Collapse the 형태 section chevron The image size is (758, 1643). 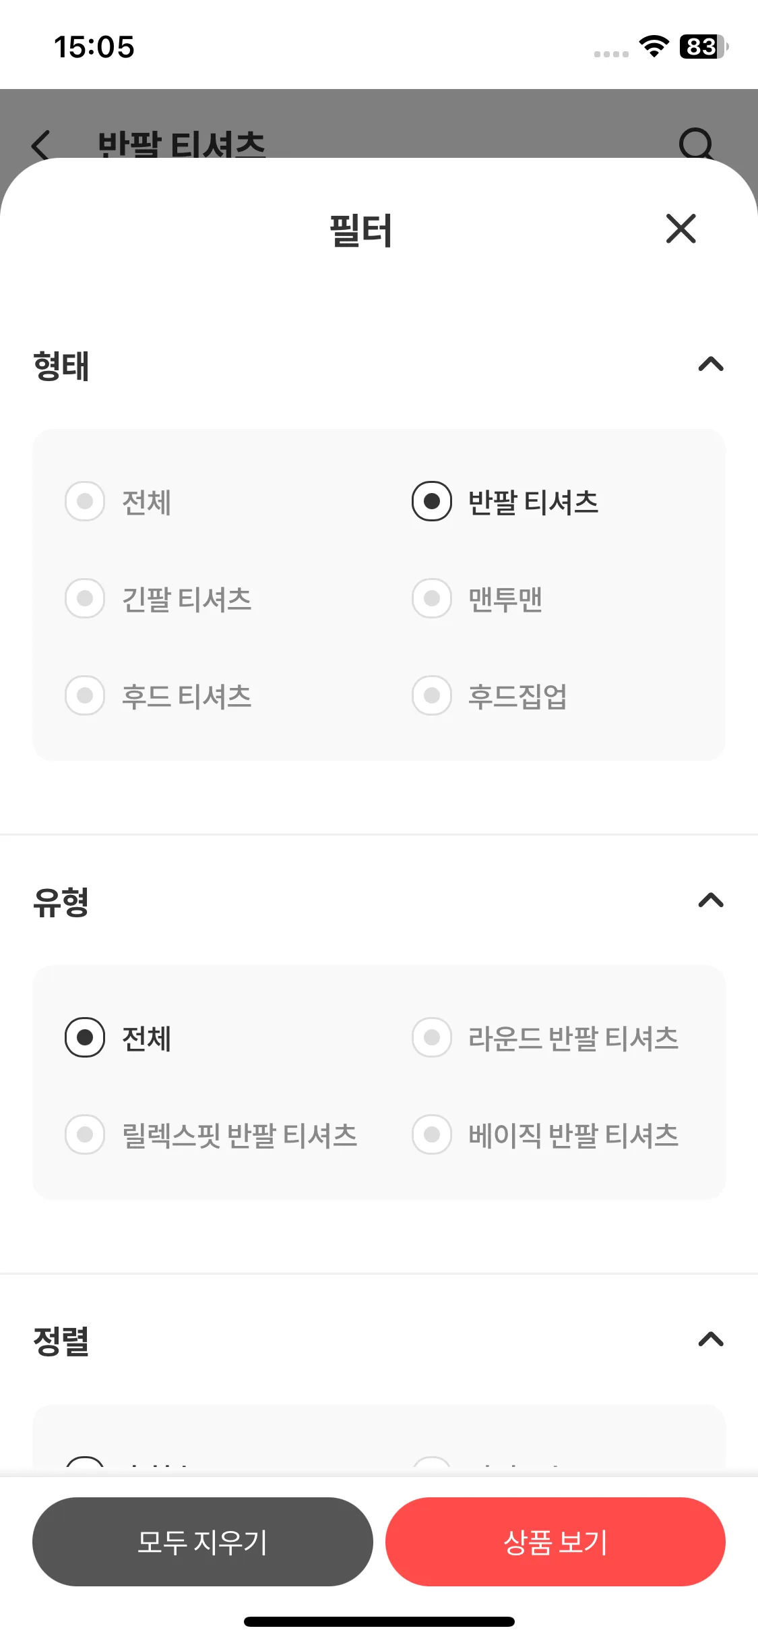711,365
